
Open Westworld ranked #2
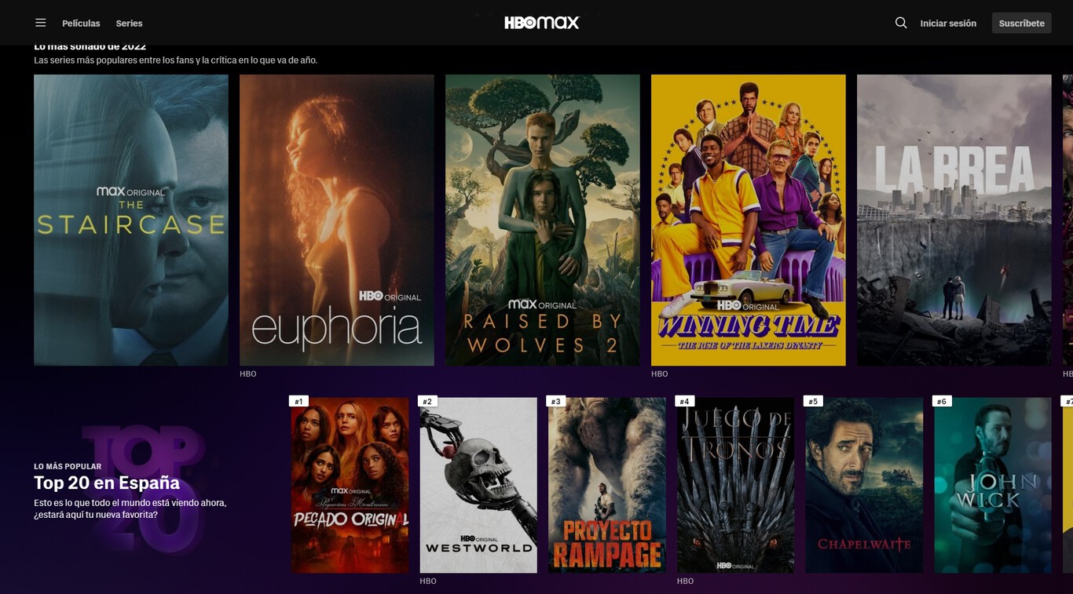click(478, 484)
